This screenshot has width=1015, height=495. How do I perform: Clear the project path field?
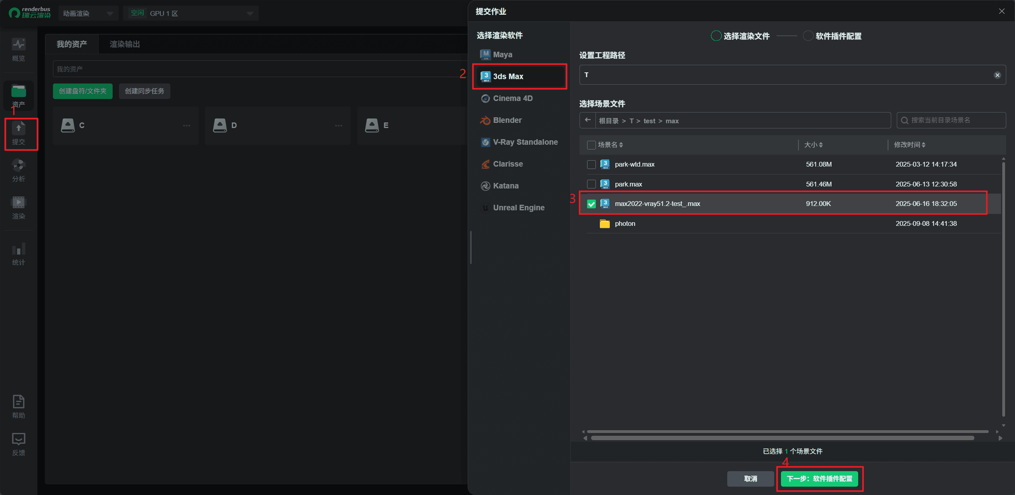point(997,75)
